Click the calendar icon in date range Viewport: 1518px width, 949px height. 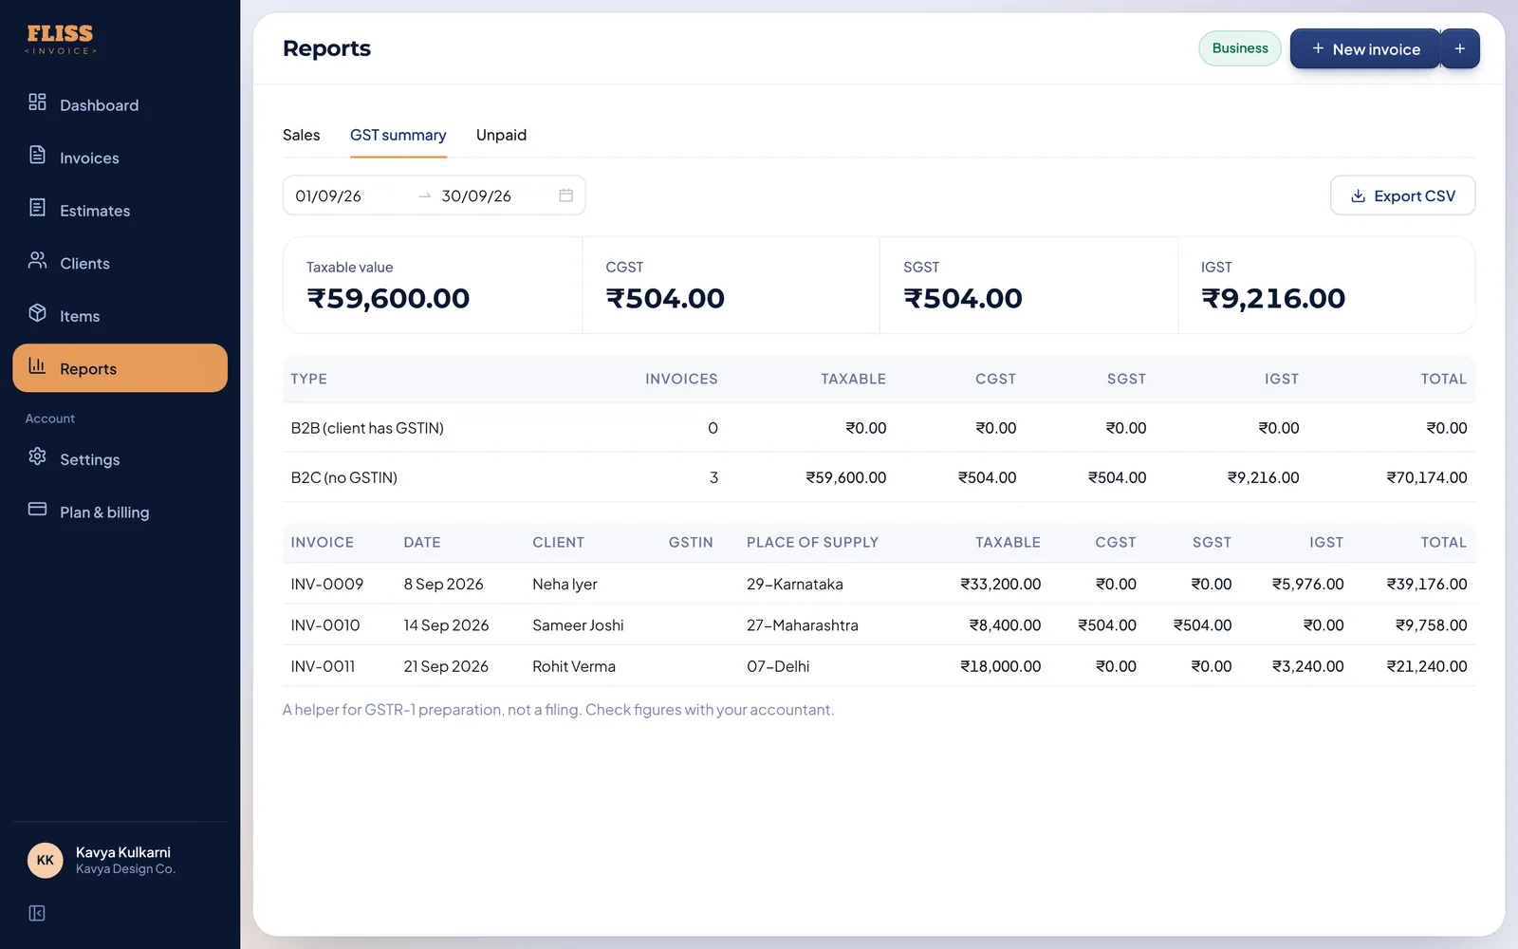(565, 195)
